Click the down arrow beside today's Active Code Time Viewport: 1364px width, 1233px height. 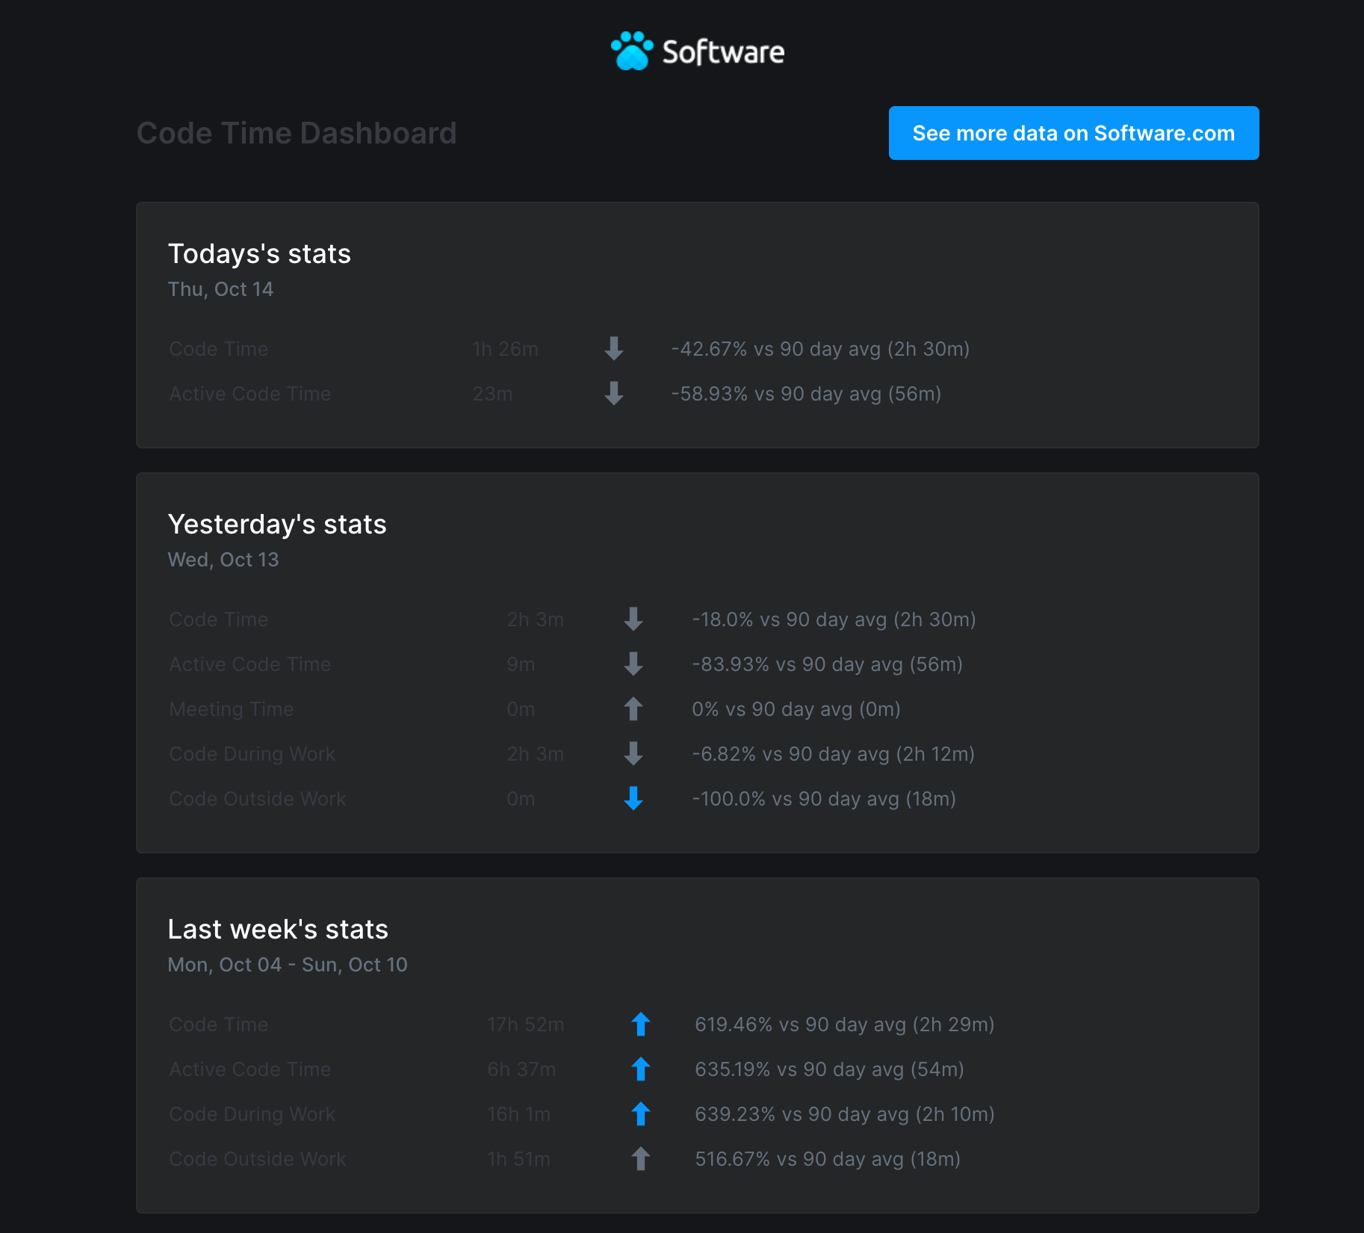click(613, 394)
